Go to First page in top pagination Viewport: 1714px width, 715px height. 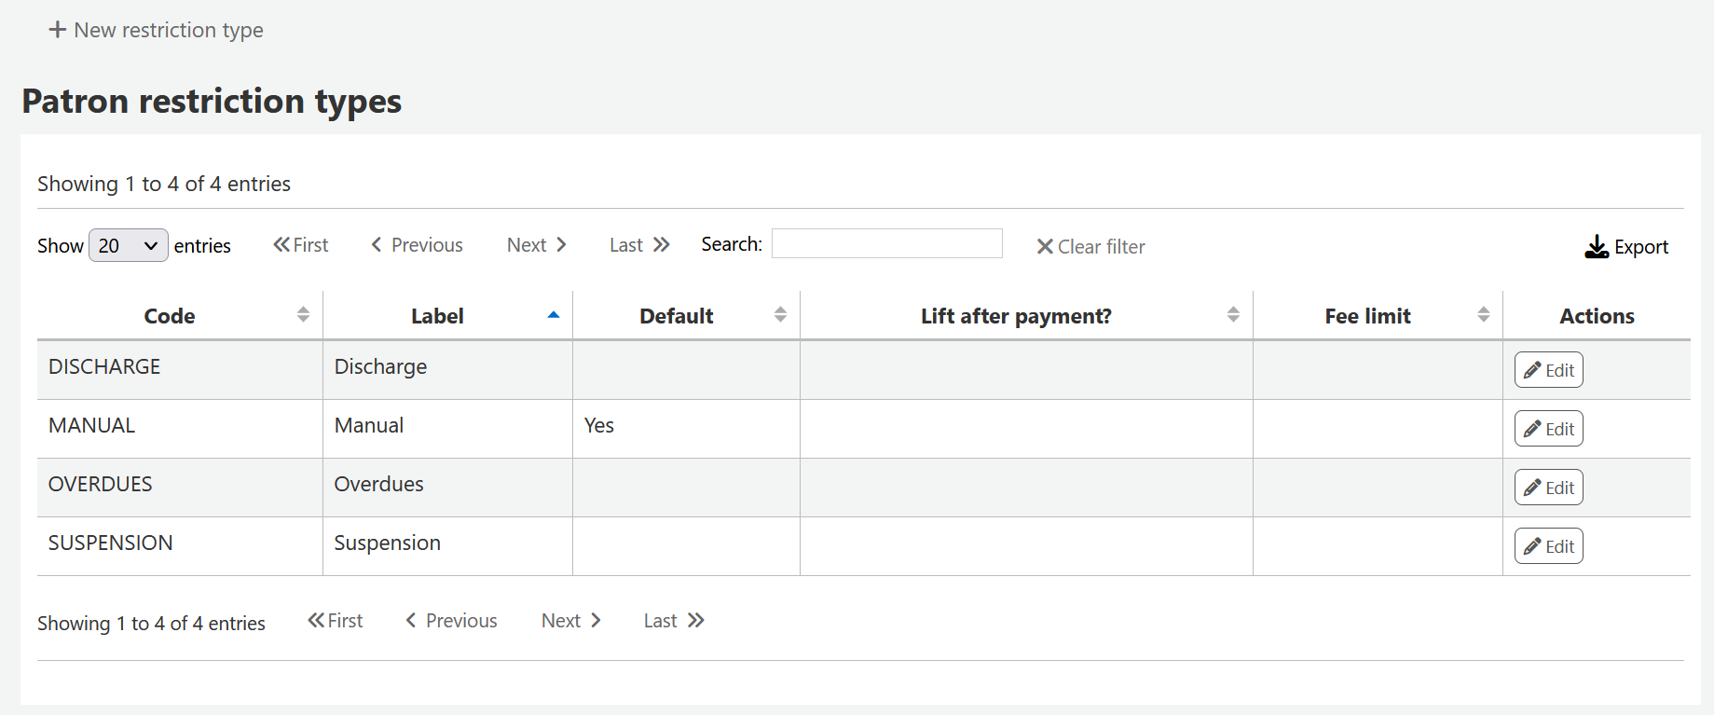(301, 245)
